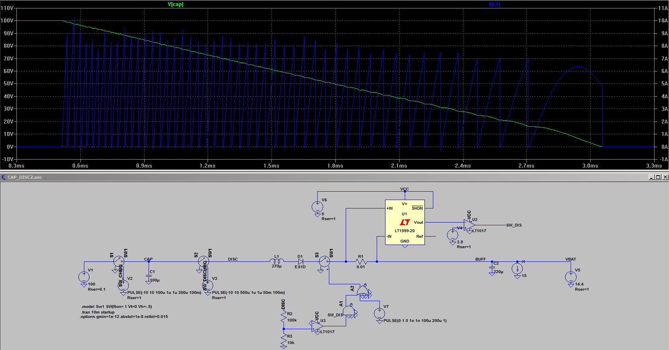
Task: Click comparator U3 LT1017 symbol
Action: point(317,326)
